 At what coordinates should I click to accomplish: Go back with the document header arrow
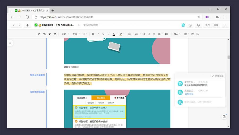(x=14, y=25)
